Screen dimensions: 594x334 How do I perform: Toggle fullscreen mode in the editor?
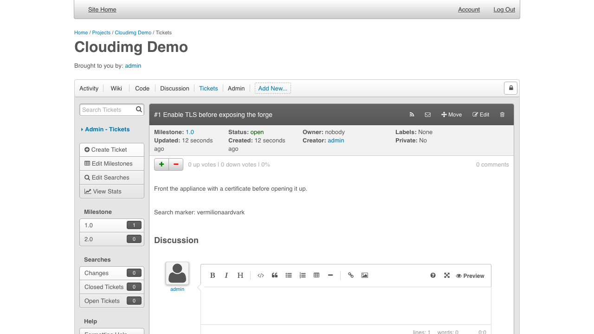coord(447,275)
